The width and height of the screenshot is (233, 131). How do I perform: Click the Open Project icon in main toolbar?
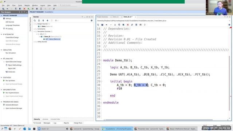[3, 9]
